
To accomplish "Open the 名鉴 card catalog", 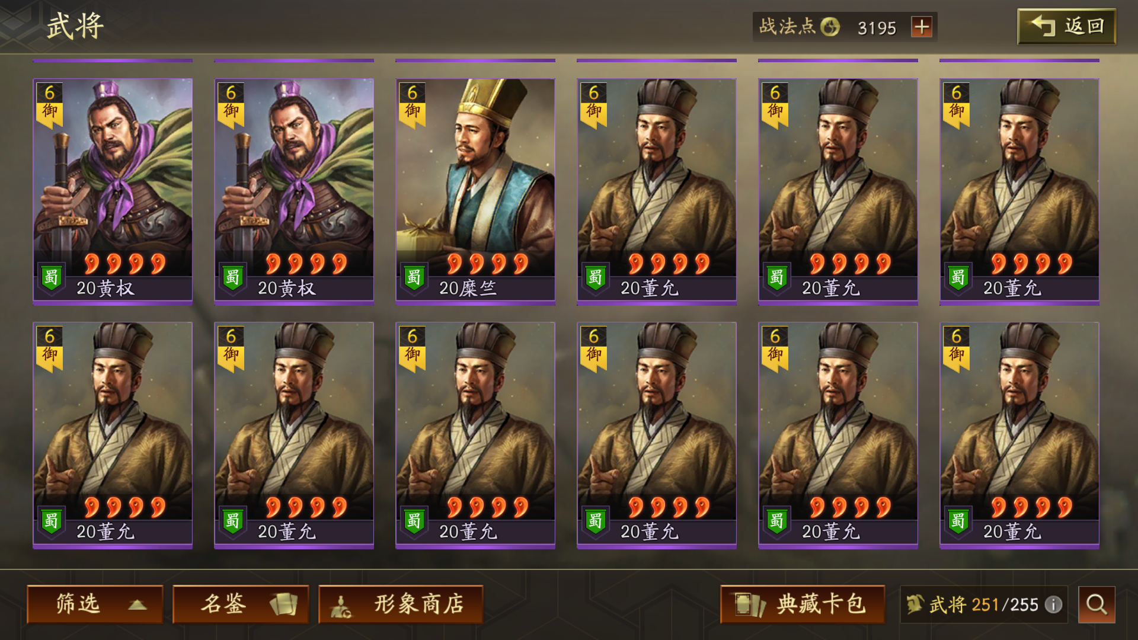I will [241, 604].
